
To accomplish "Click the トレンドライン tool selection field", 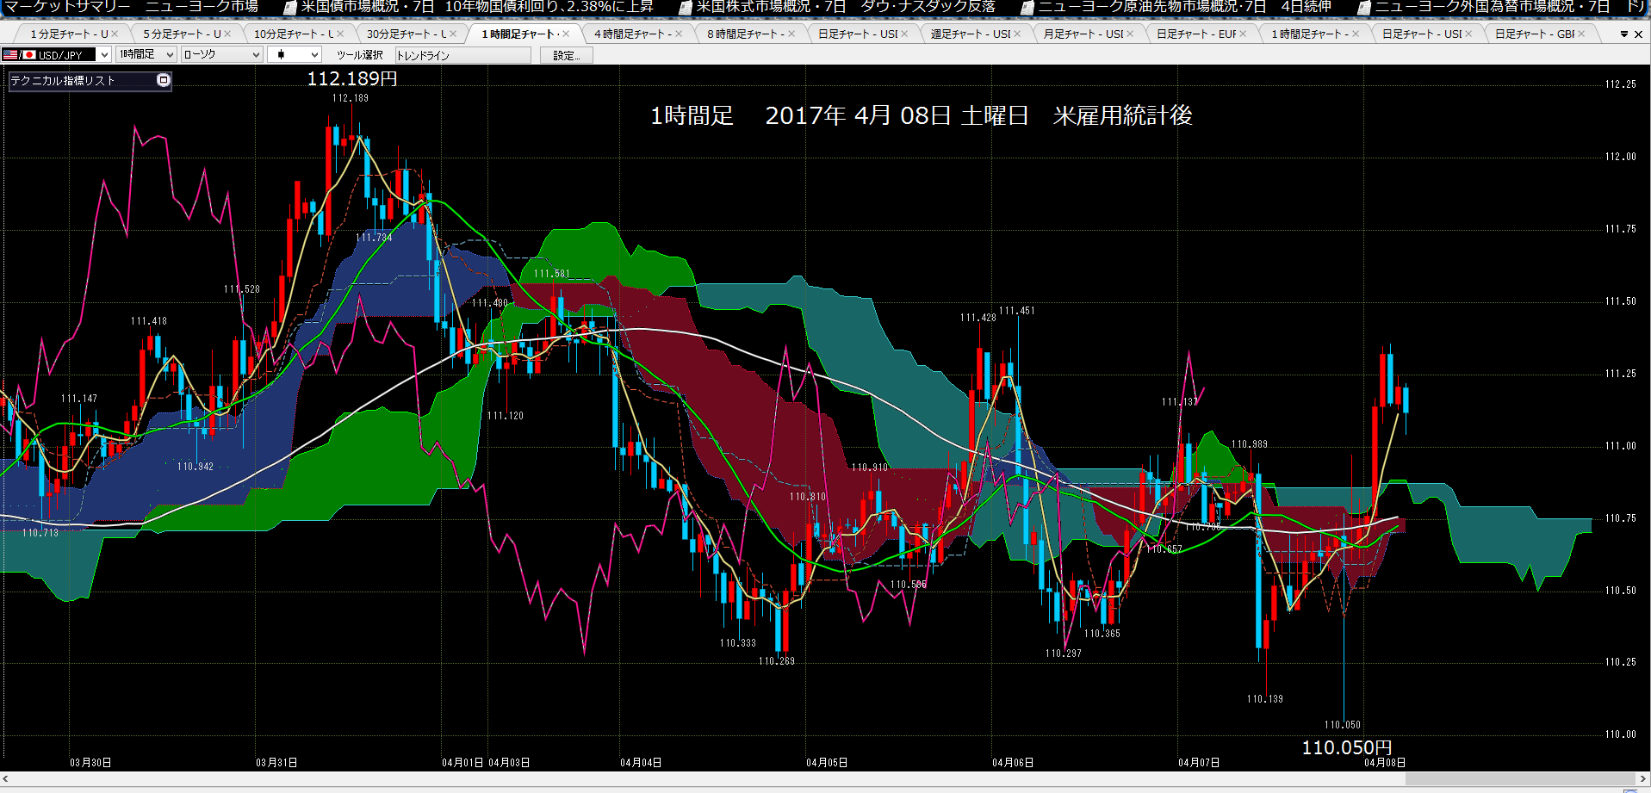I will tap(462, 55).
